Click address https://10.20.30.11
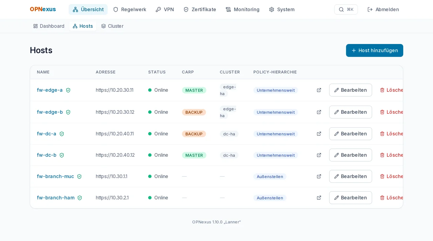Image resolution: width=433 pixels, height=241 pixels. pos(115,90)
